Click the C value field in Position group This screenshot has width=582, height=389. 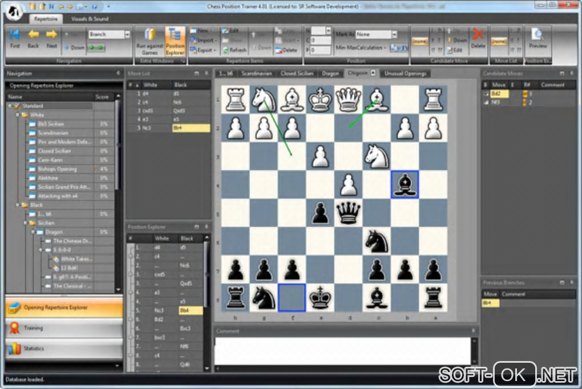click(x=320, y=40)
